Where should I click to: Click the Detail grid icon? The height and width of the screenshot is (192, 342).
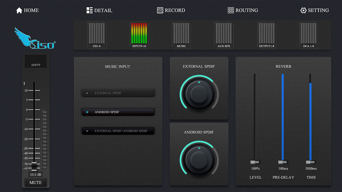coord(90,10)
